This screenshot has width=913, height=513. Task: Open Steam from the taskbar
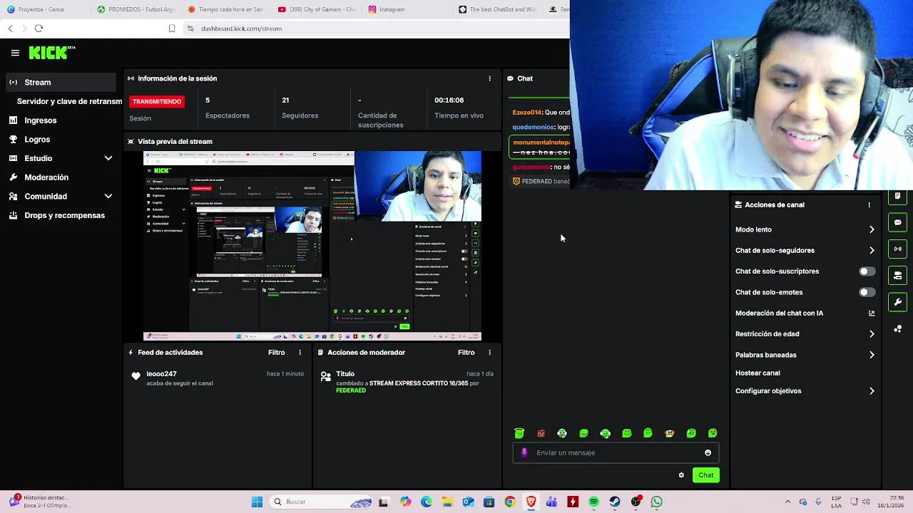[615, 502]
